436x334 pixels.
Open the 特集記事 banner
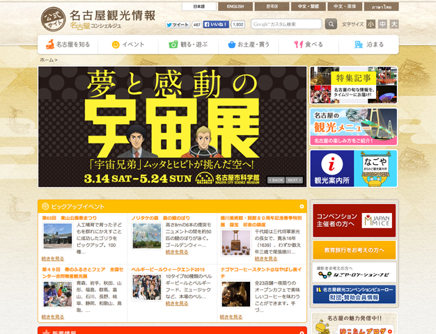[x=354, y=85]
